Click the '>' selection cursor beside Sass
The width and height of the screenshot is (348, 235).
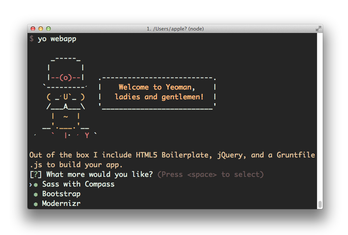(x=31, y=185)
